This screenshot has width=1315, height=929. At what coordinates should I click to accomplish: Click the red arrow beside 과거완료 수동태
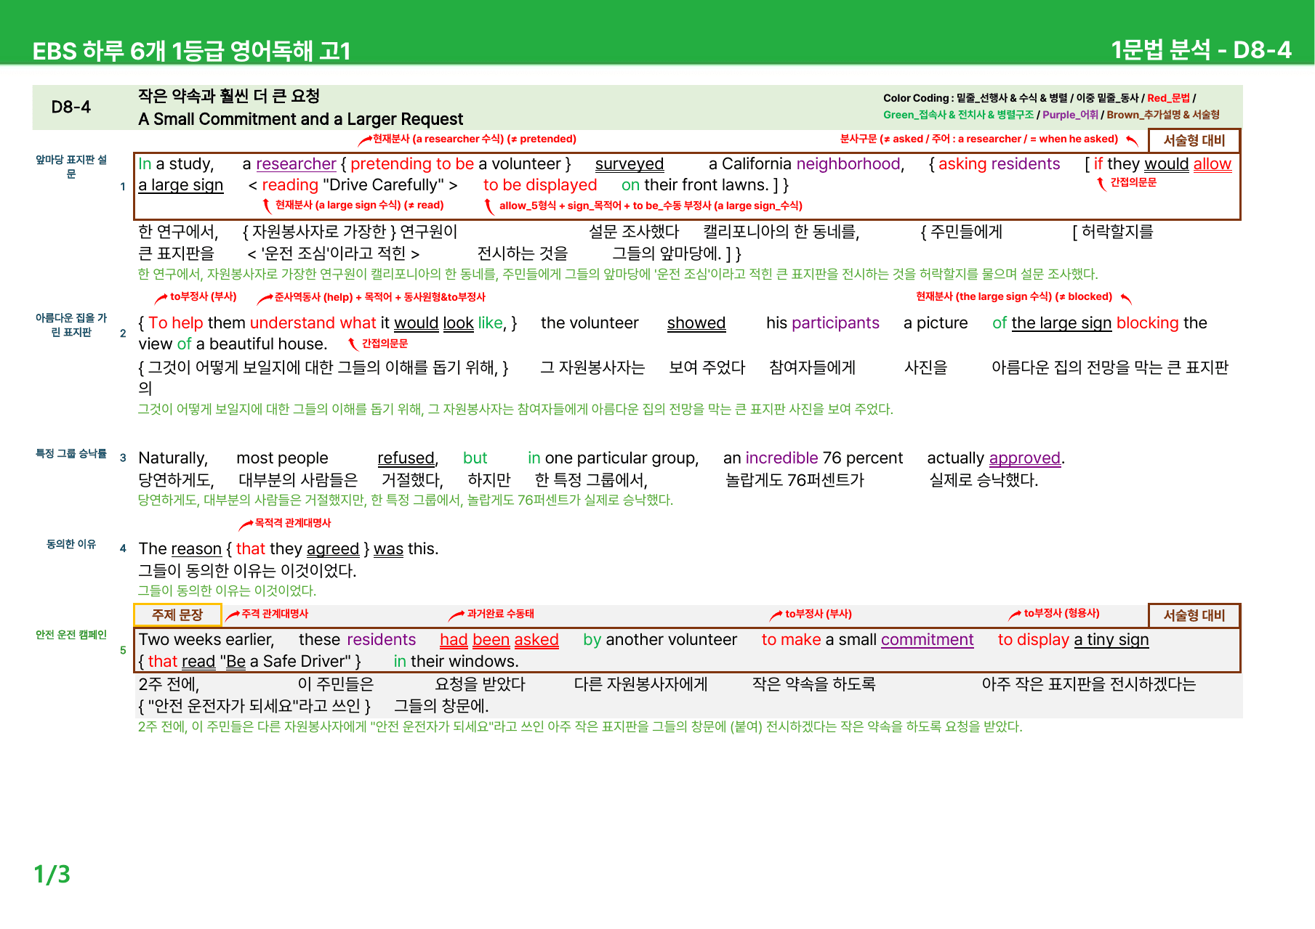[x=456, y=615]
